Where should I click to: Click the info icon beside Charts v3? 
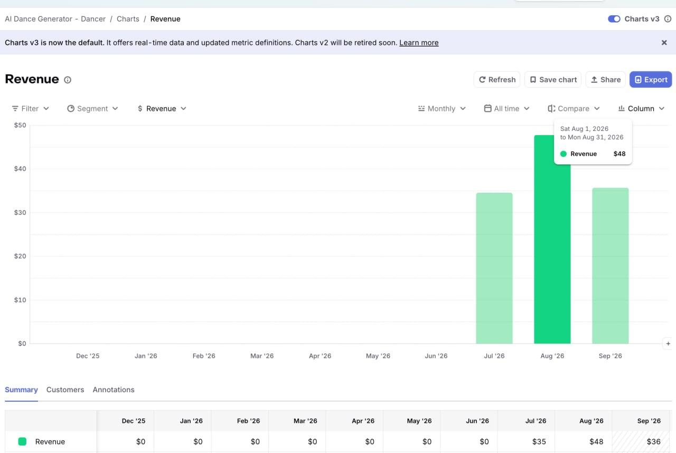pos(668,19)
